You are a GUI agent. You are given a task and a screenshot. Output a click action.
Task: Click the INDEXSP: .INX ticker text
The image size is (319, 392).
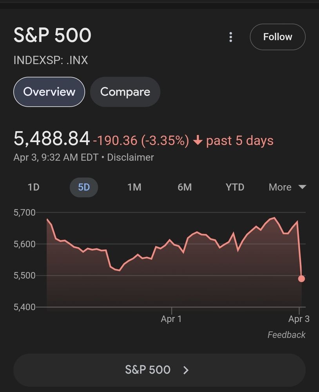pos(51,60)
